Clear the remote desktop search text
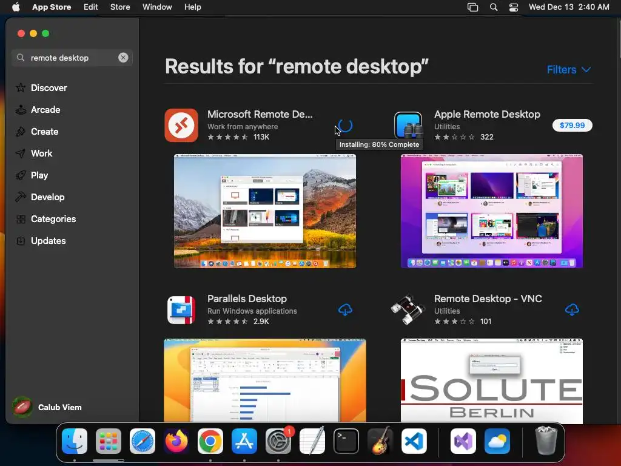The image size is (621, 466). pos(123,58)
